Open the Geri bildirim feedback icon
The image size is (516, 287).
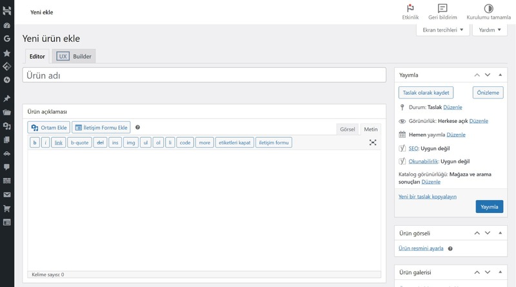pos(442,8)
